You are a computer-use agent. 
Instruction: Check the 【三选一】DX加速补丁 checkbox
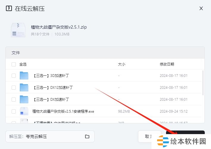(x=14, y=99)
